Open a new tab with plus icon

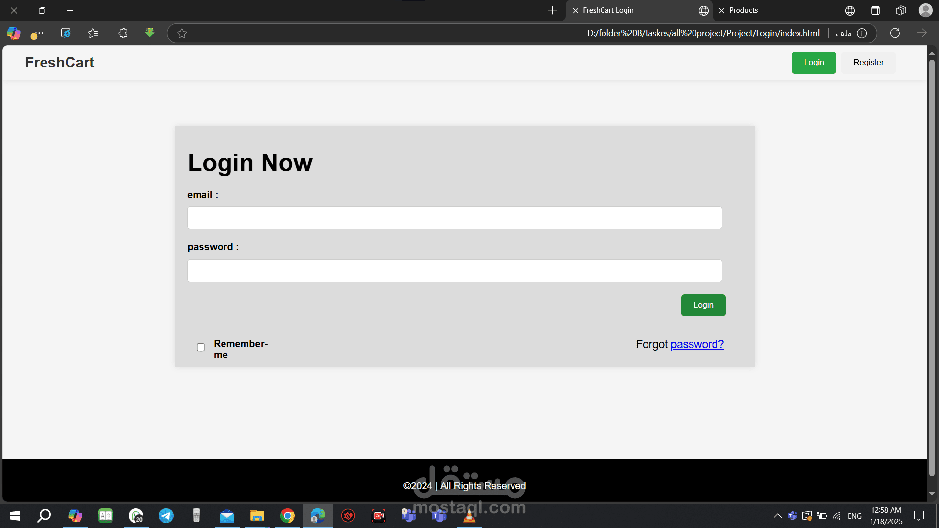tap(552, 10)
